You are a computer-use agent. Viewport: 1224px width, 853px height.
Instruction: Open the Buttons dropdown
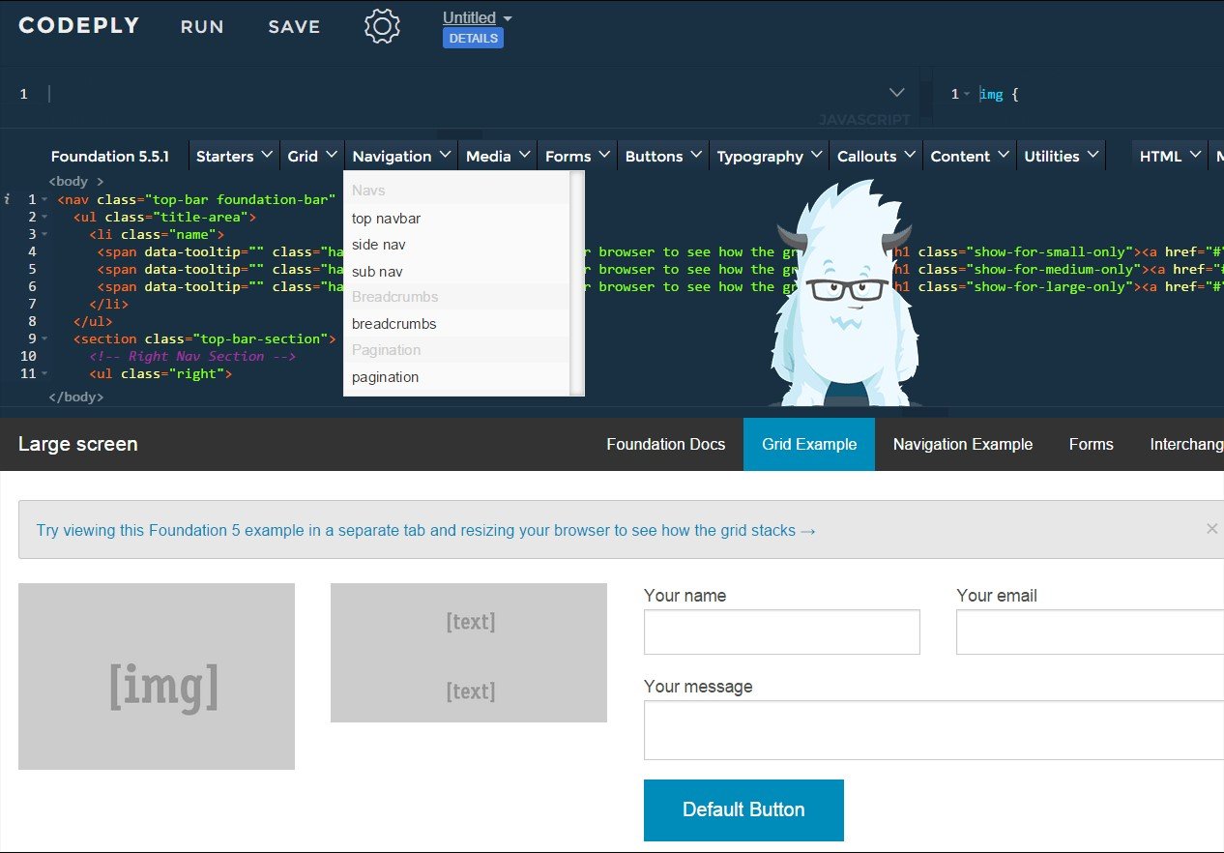663,156
